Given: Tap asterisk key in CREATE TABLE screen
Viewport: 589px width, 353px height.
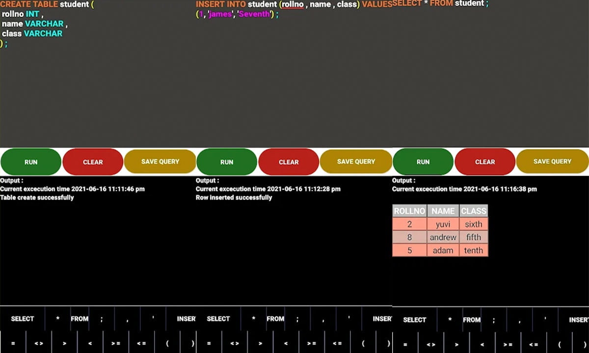Looking at the screenshot, I should pyautogui.click(x=57, y=319).
